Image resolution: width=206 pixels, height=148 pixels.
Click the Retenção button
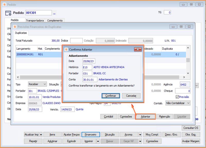click(x=165, y=116)
